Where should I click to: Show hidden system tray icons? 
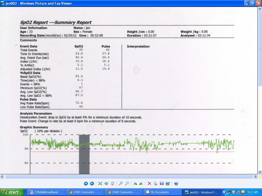[x=224, y=192]
